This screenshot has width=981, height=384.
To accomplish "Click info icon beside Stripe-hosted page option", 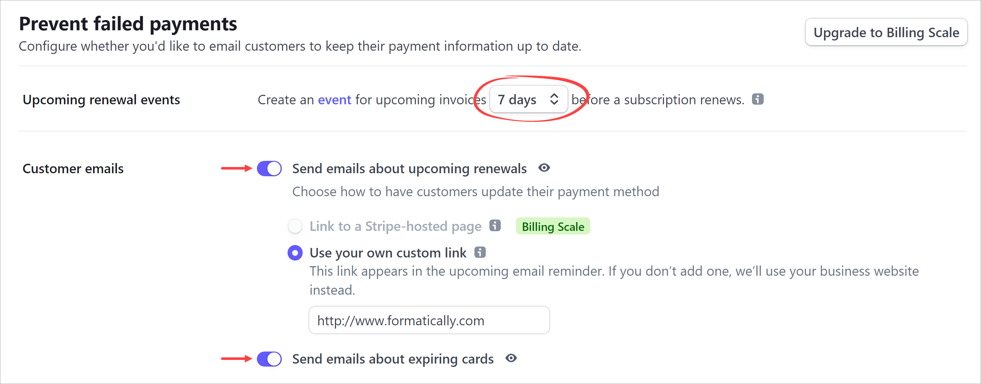I will point(495,225).
